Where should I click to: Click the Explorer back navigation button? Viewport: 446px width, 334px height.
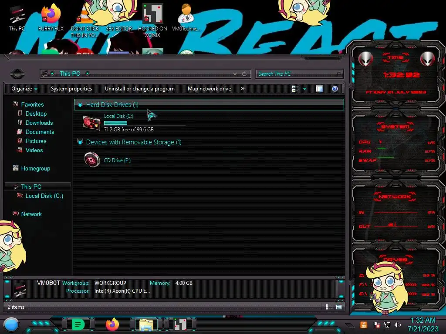(17, 74)
